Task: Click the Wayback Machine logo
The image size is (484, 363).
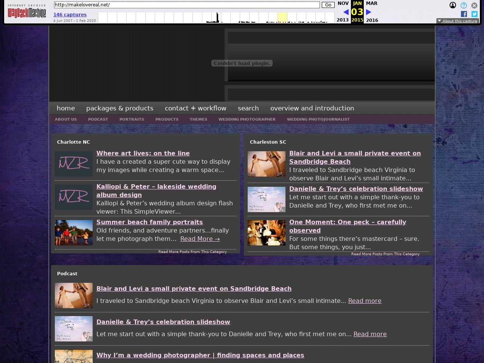Action: tap(26, 12)
